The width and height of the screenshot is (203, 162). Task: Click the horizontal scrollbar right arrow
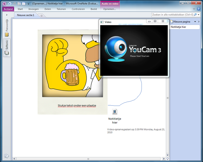164,159
